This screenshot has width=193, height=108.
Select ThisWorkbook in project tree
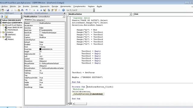(13, 30)
